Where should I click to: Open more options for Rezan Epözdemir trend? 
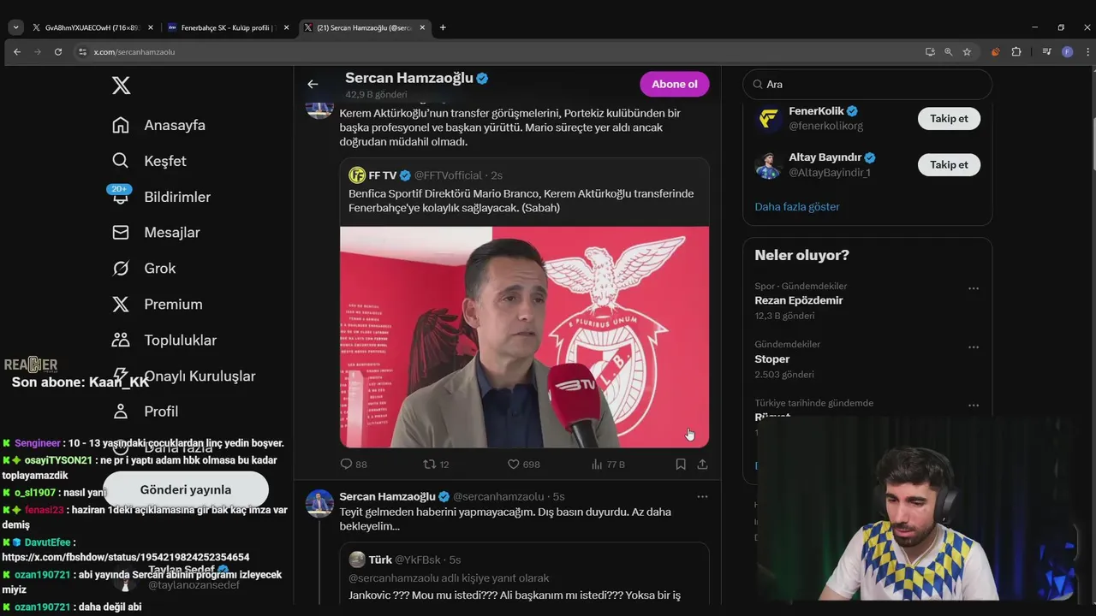[974, 289]
